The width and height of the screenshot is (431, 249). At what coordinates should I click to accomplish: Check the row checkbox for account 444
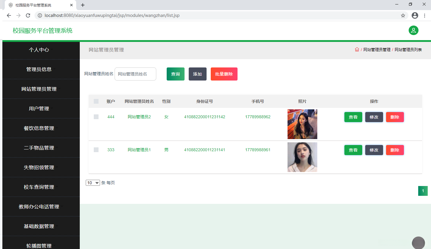[x=96, y=117]
